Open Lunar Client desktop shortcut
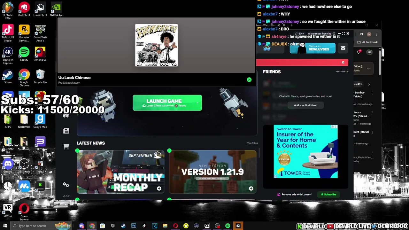 tap(40, 9)
